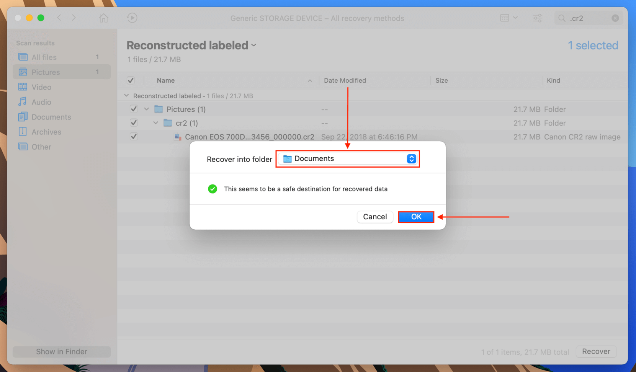This screenshot has height=372, width=636.
Task: Click the OK button in the dialog
Action: point(416,217)
